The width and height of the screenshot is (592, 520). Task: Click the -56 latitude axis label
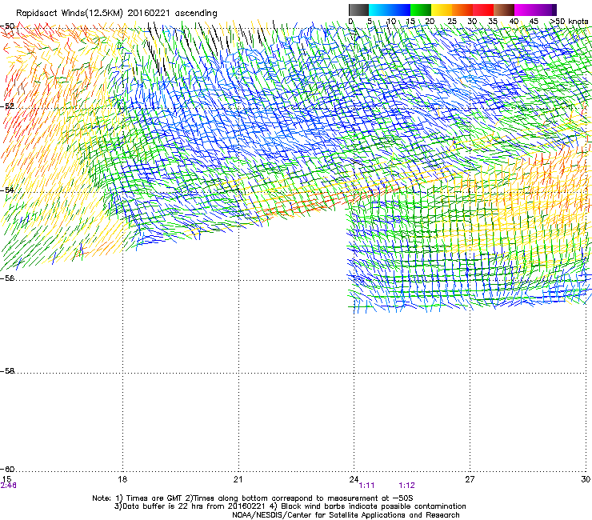click(x=7, y=278)
